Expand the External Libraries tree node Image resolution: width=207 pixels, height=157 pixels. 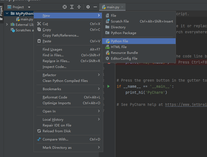7,24
